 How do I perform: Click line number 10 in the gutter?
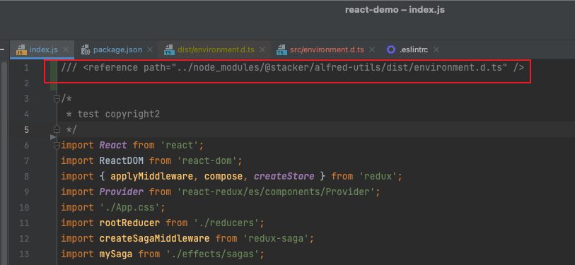pos(24,208)
